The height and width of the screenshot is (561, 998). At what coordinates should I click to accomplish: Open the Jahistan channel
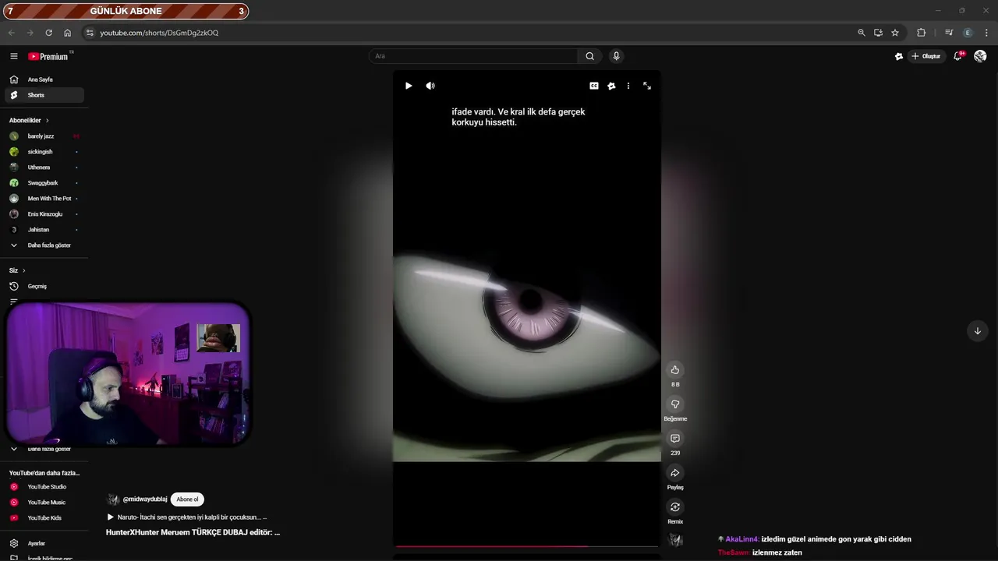pos(44,230)
